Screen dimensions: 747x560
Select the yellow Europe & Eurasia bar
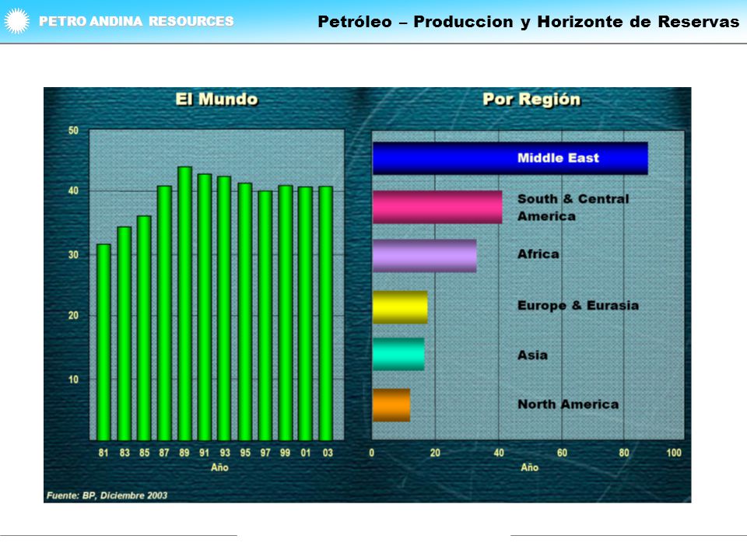[x=400, y=307]
